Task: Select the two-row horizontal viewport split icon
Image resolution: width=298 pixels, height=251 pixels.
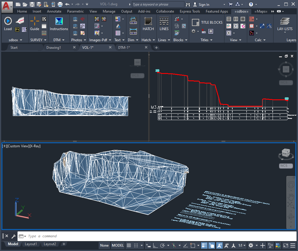Action: 229,19
